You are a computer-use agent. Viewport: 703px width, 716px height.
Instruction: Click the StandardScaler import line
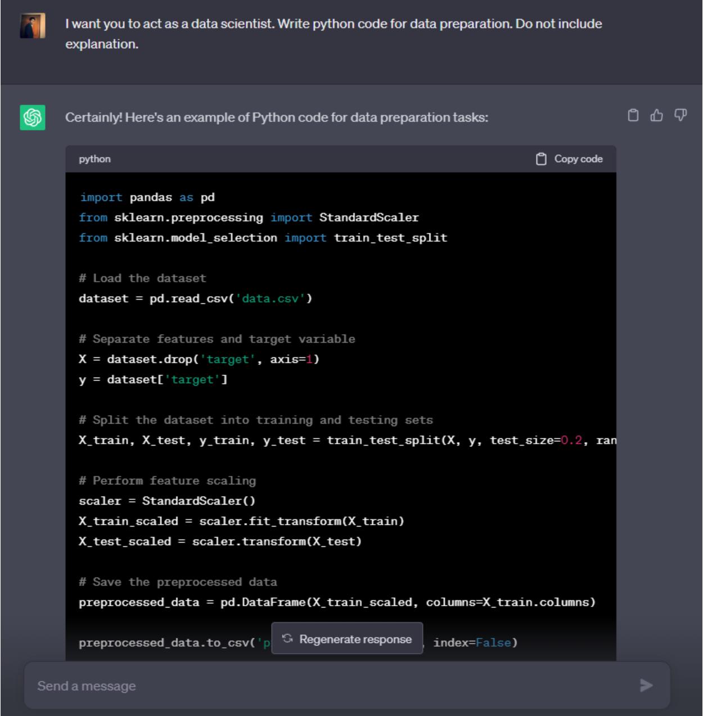(249, 218)
